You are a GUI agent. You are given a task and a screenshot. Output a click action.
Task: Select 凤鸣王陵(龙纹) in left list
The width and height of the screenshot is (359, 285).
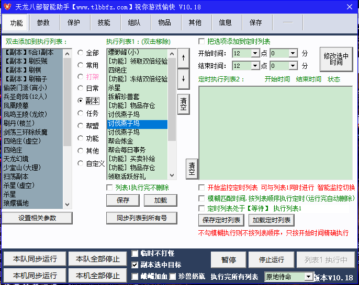32,114
